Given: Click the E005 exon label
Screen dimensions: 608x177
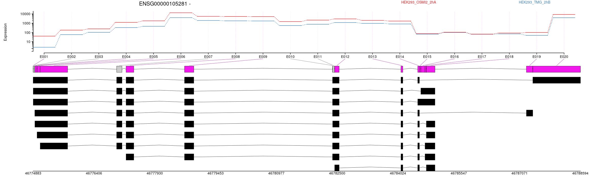Looking at the screenshot, I should (154, 57).
